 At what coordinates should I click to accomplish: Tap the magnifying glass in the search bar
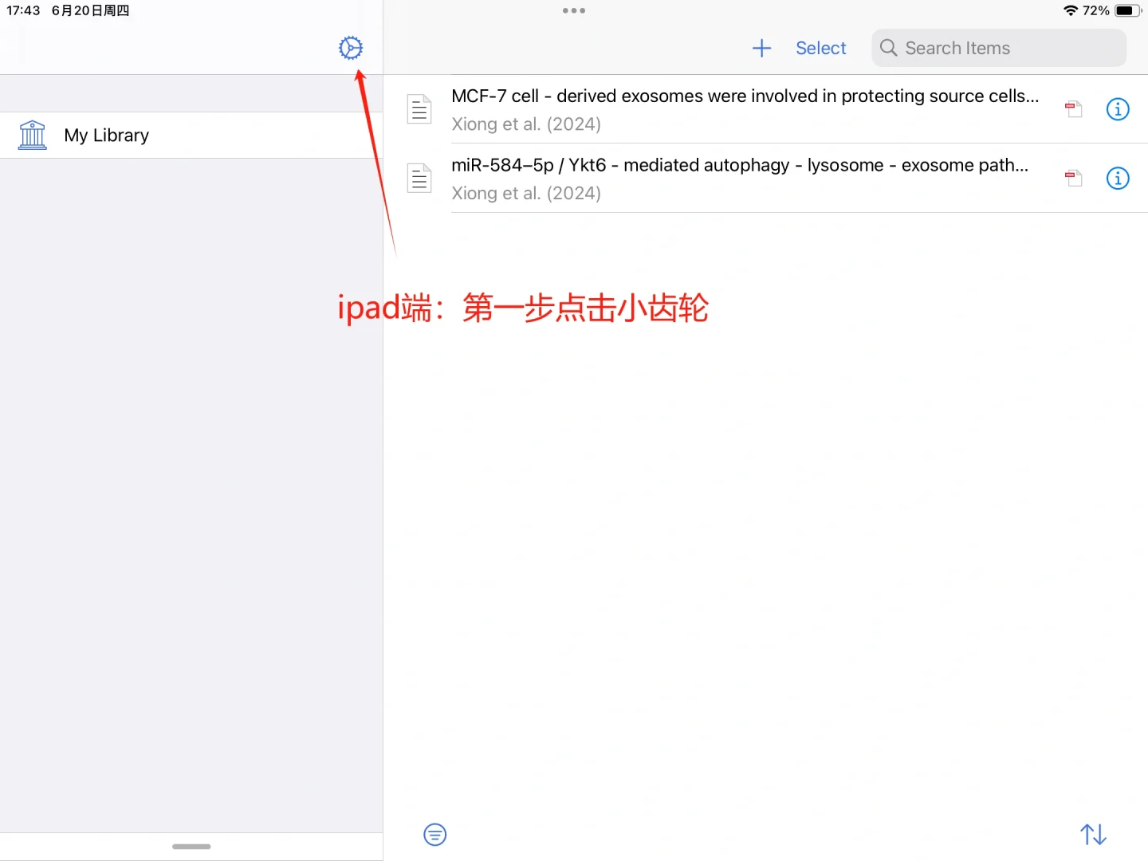887,48
